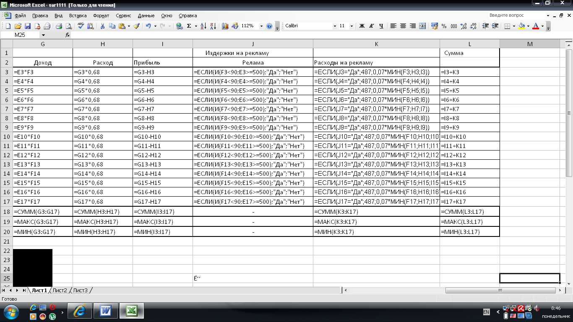The width and height of the screenshot is (573, 322).
Task: Increase the cell indent
Action: 495,26
